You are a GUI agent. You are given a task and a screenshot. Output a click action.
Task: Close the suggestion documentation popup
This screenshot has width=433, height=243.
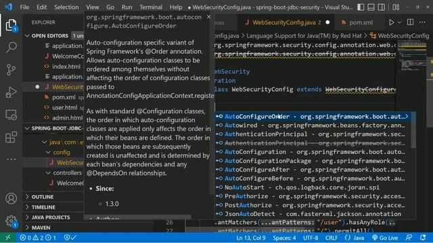pyautogui.click(x=209, y=17)
